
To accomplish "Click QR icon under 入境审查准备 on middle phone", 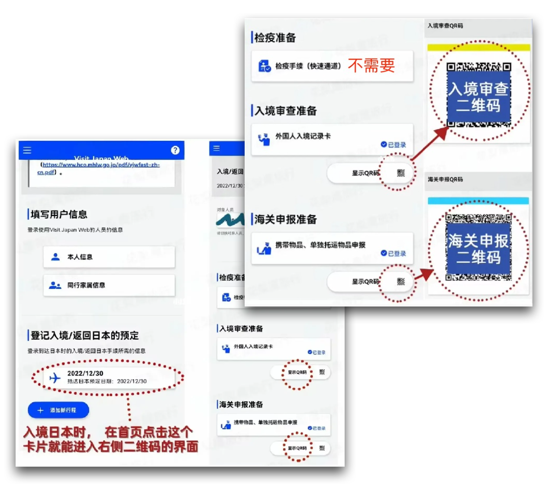I will (x=322, y=372).
